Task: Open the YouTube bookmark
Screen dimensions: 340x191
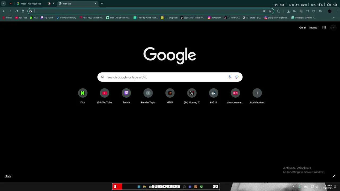Action: (21, 18)
